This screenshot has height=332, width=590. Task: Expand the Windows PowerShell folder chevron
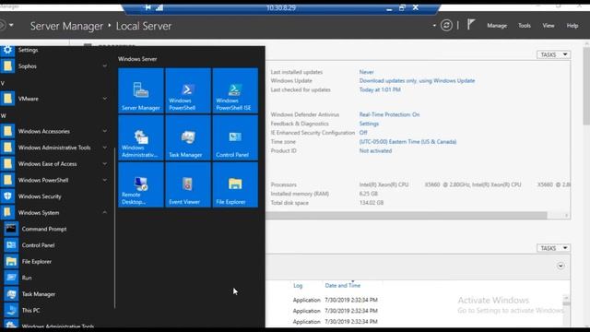104,180
